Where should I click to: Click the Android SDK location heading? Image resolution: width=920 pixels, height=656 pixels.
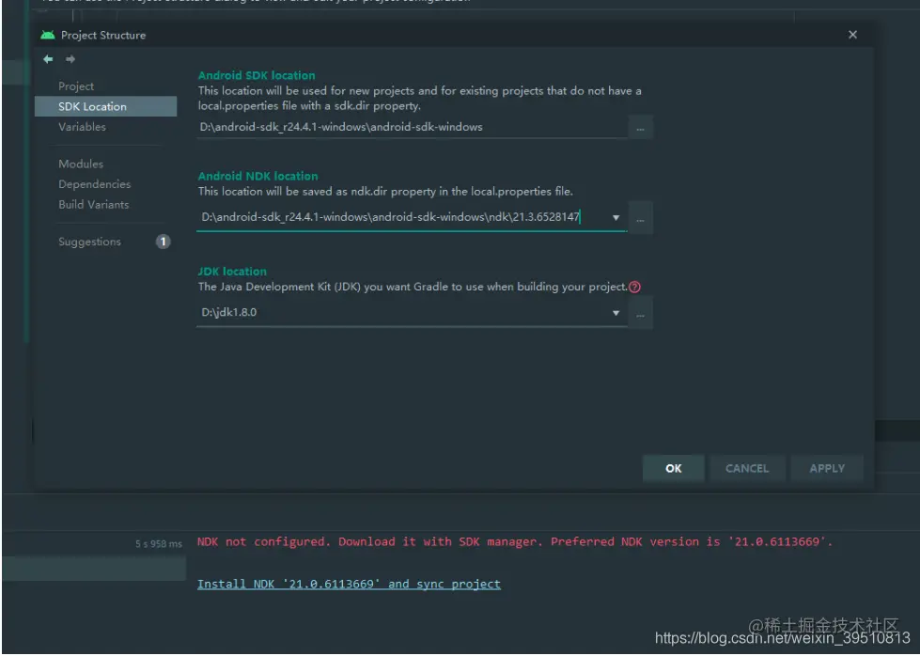[257, 76]
